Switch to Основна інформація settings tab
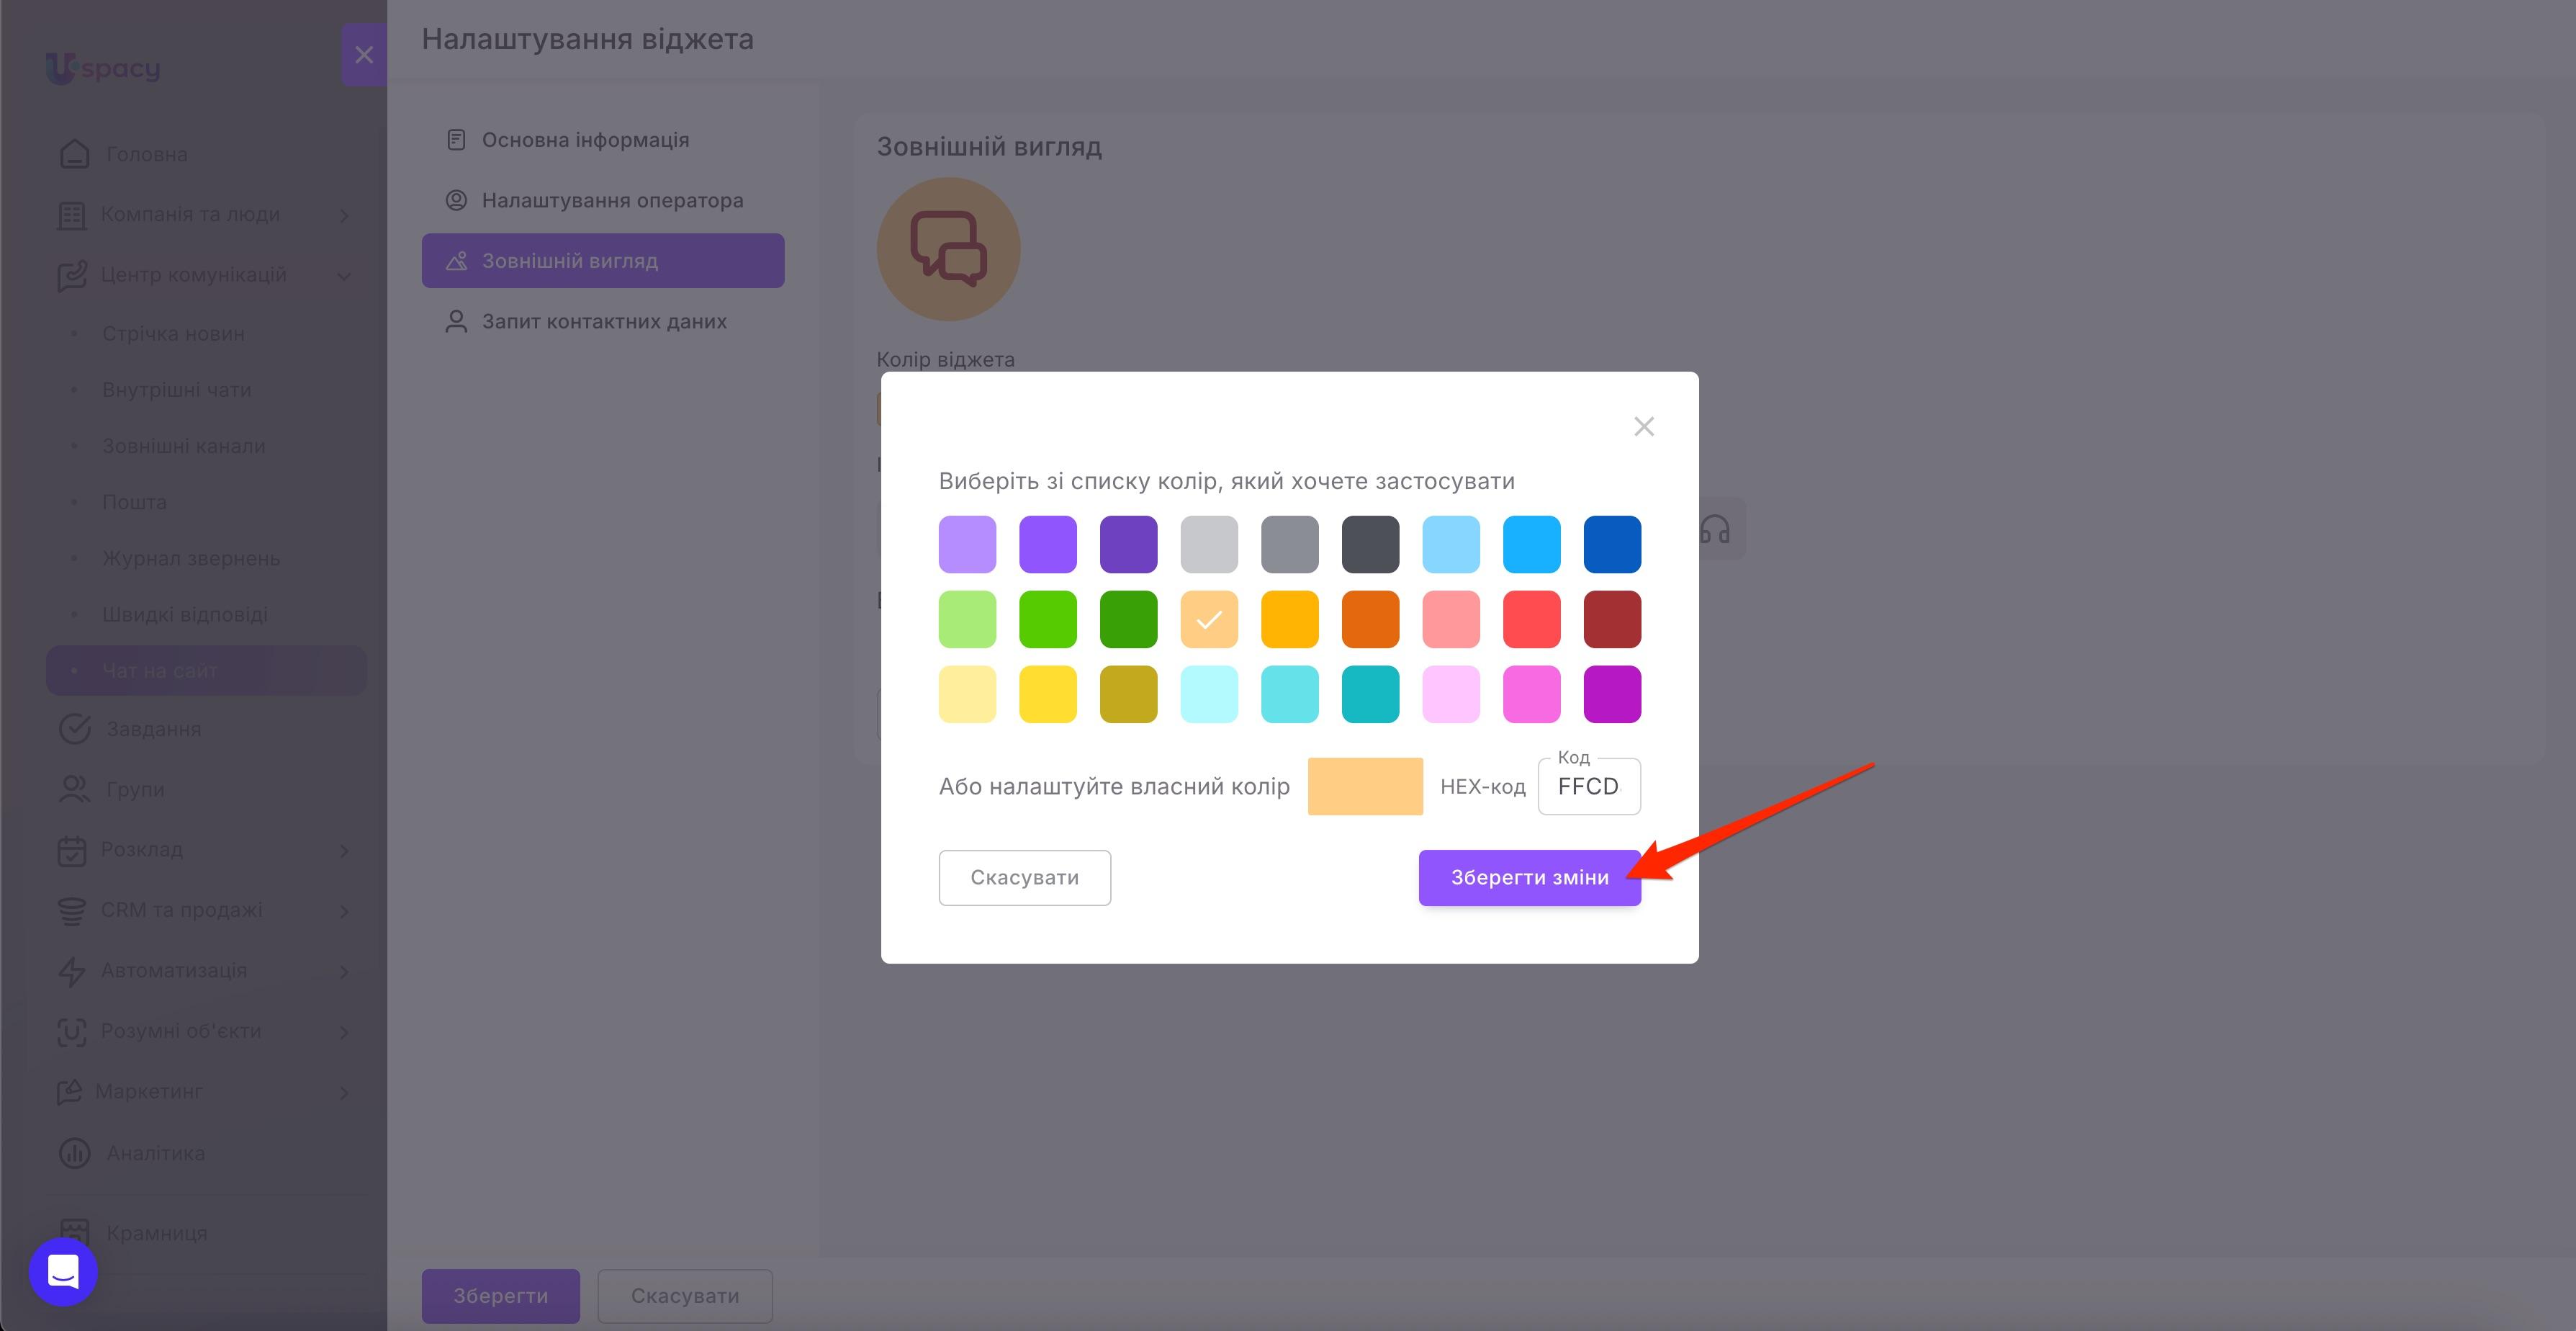2576x1331 pixels. click(x=603, y=140)
